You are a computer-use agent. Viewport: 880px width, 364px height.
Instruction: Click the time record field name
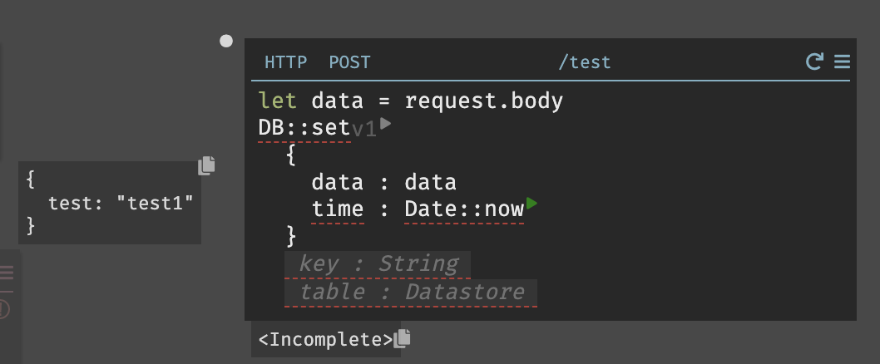338,209
